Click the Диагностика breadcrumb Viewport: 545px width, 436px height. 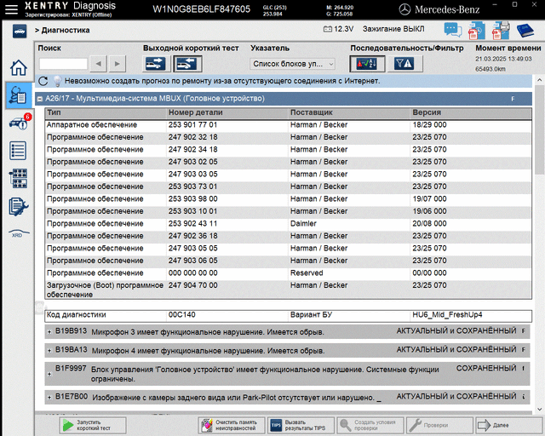66,31
